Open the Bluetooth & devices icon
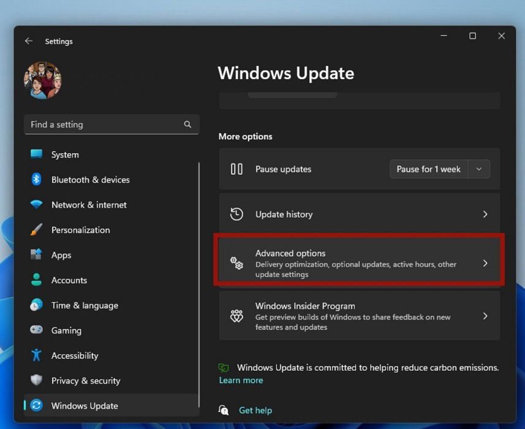 tap(37, 180)
